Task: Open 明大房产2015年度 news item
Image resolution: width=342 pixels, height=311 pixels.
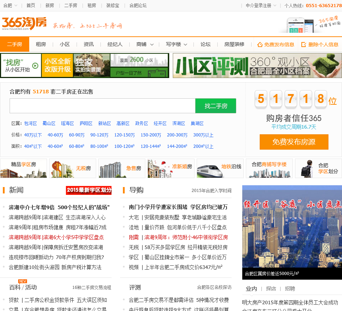Action: (290, 302)
